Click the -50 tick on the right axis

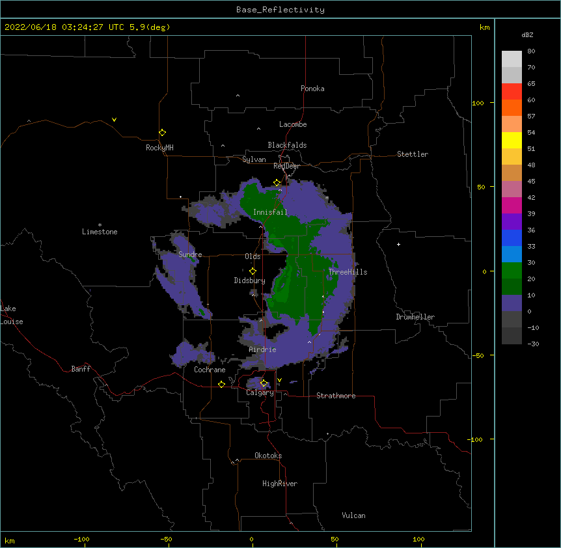pyautogui.click(x=478, y=355)
